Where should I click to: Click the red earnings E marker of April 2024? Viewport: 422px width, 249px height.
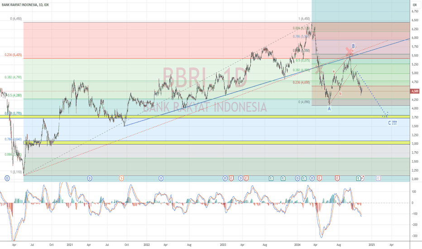[320, 178]
